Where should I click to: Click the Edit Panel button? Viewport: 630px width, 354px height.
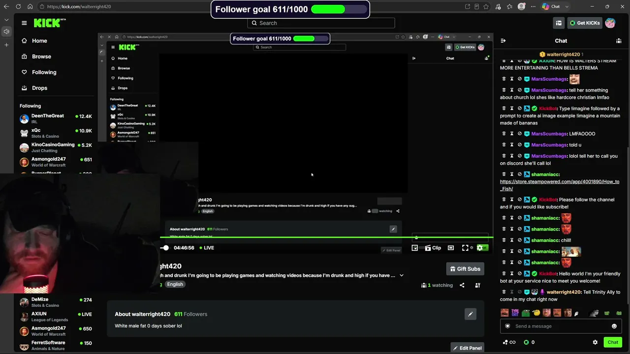click(x=467, y=348)
